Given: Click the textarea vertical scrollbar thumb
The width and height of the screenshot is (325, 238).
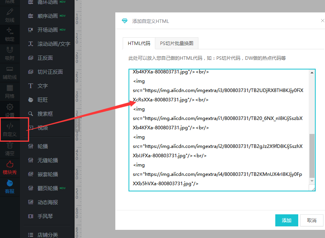Looking at the screenshot, I should (312, 155).
